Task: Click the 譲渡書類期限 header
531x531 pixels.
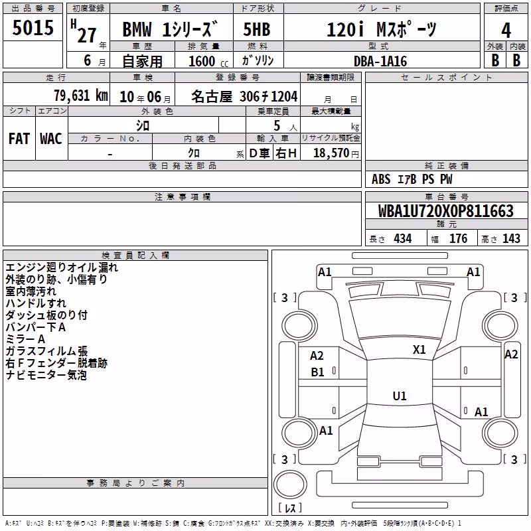Action: coord(331,78)
